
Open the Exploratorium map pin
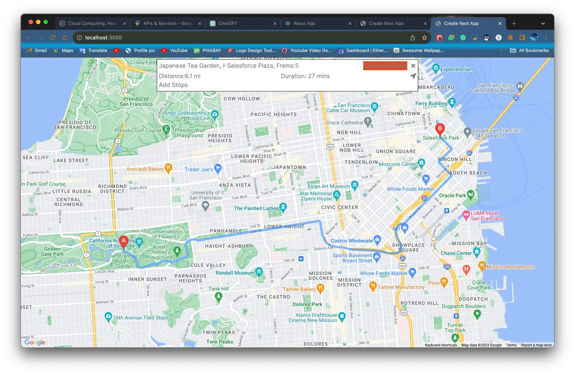click(436, 68)
